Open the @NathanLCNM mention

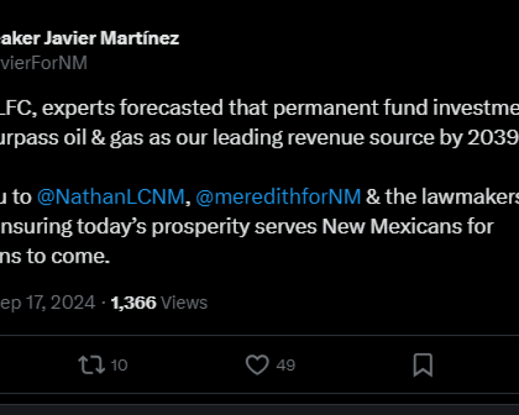tap(110, 197)
